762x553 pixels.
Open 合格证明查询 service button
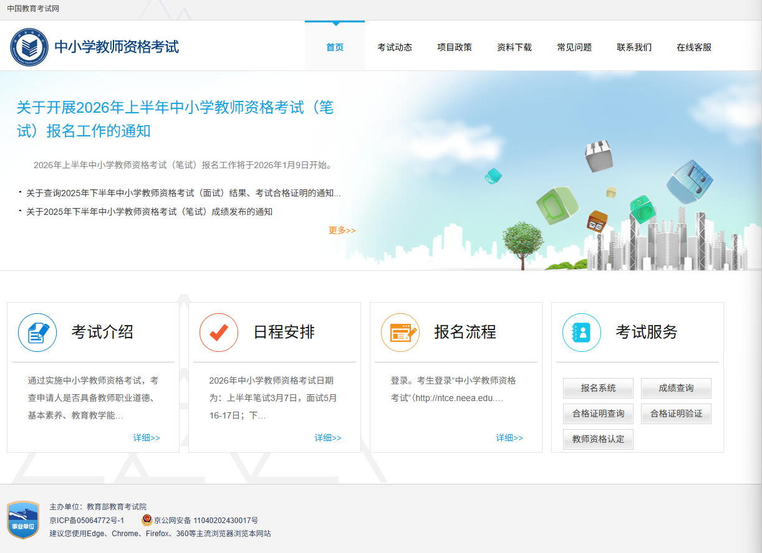click(x=598, y=414)
